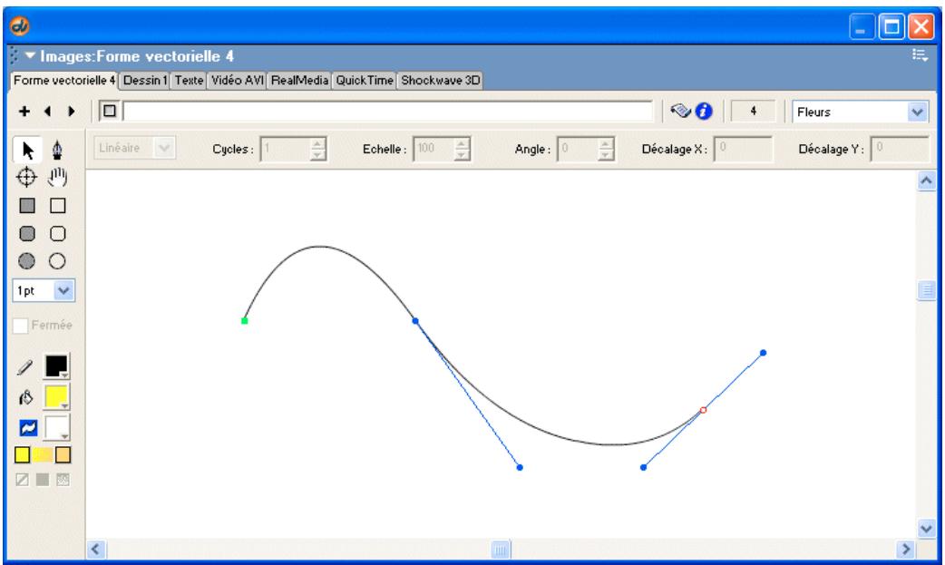
Task: Open the Vidéo AVI tab
Action: pyautogui.click(x=238, y=80)
